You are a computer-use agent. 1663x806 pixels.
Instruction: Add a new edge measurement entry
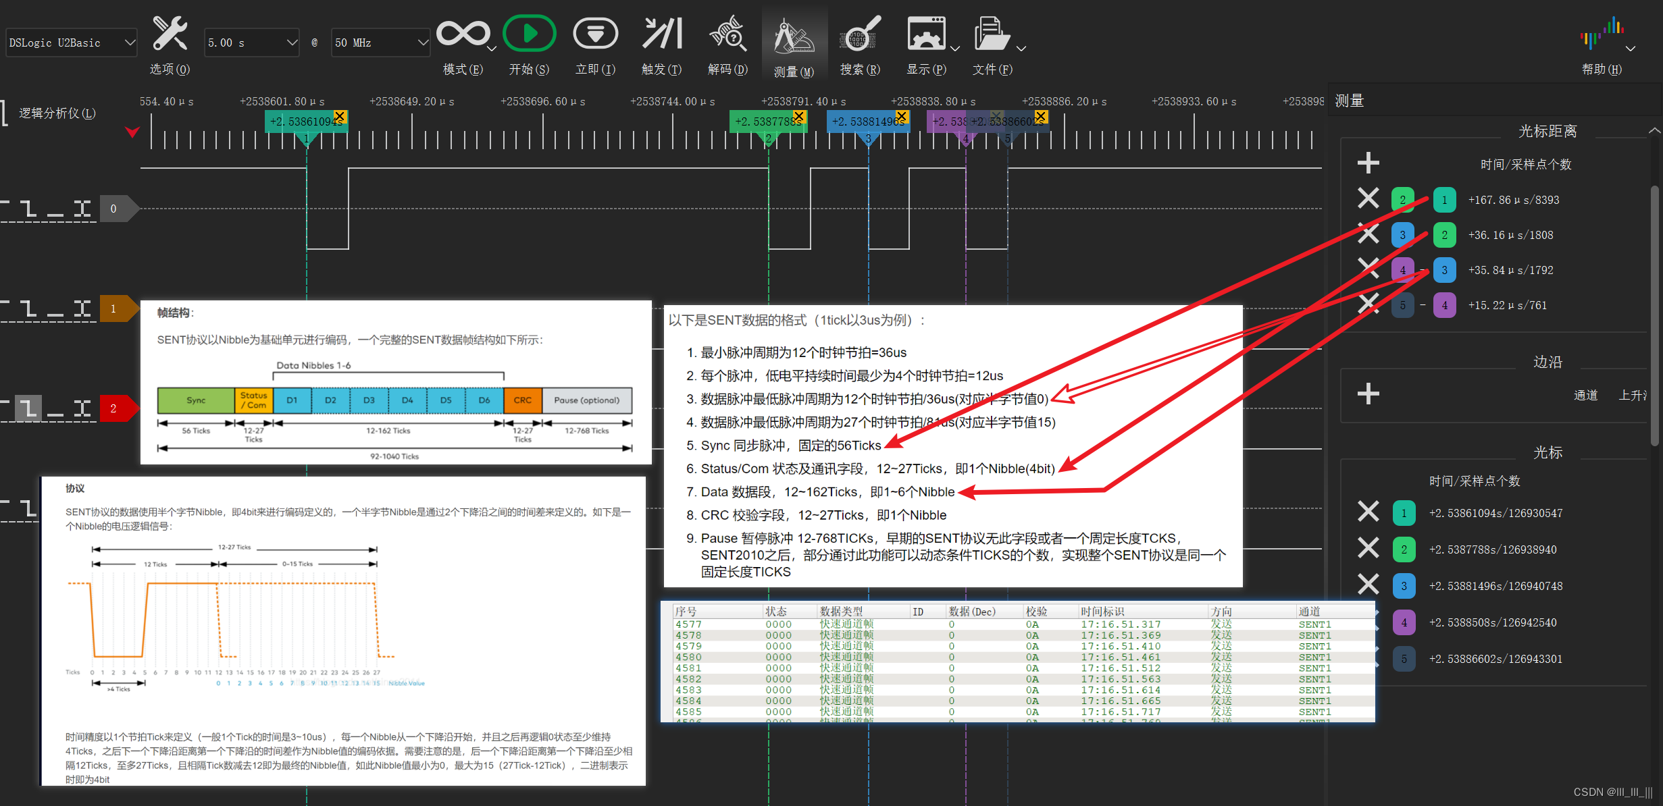[1368, 394]
